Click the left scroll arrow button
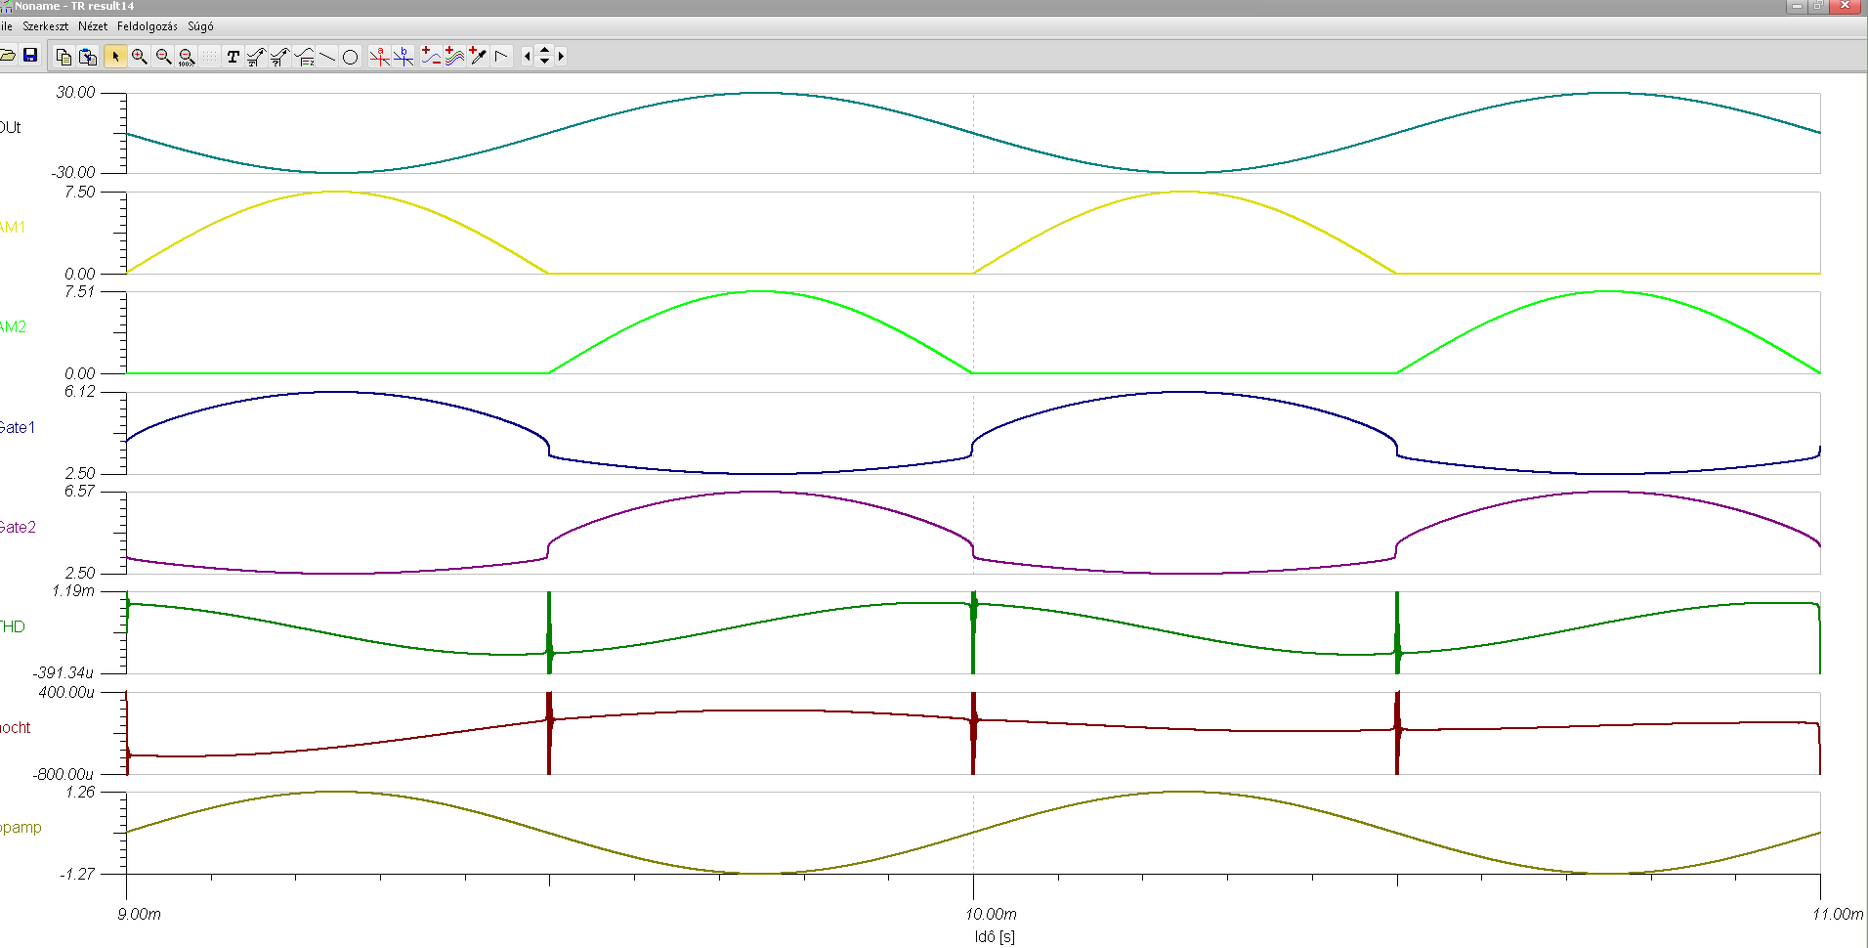 click(x=528, y=56)
